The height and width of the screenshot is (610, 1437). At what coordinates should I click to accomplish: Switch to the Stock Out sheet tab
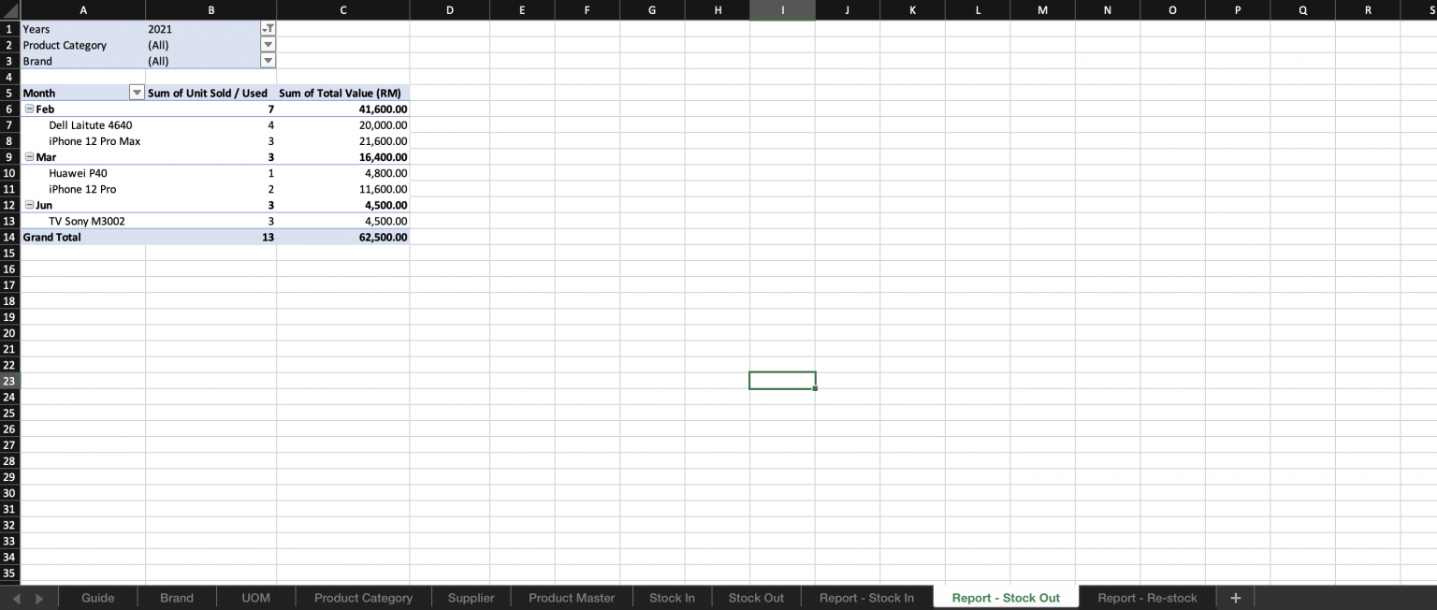(x=756, y=597)
